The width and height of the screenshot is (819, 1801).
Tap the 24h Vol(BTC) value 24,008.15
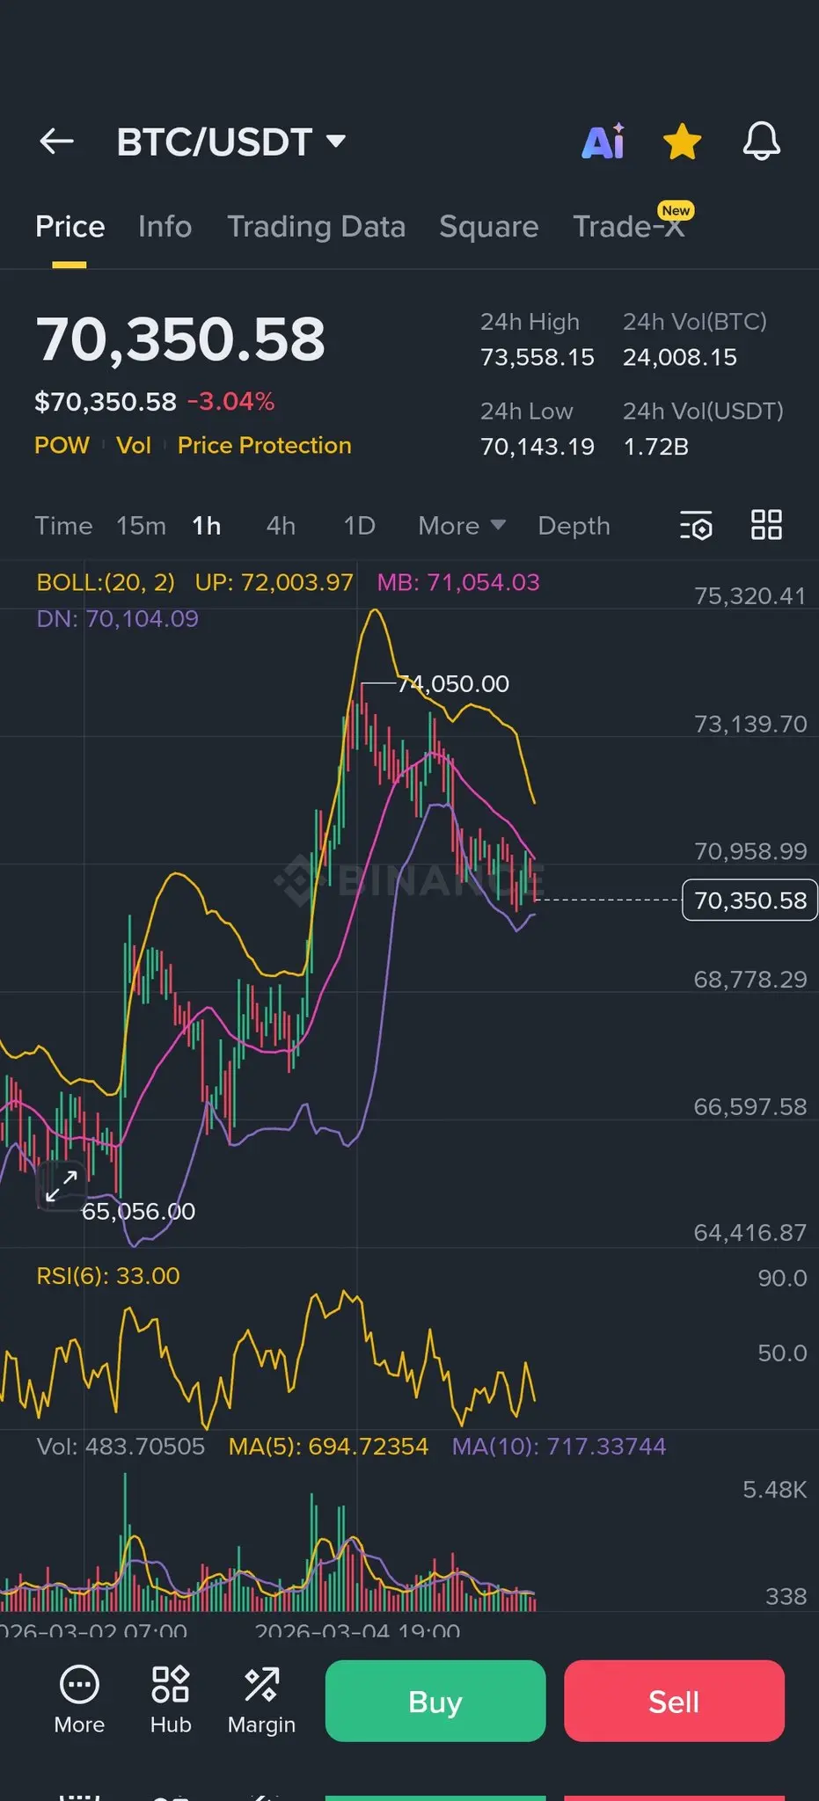click(x=680, y=357)
